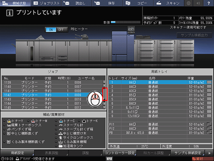
Task: Click the サンプル排紙出力 button
Action: click(x=194, y=35)
